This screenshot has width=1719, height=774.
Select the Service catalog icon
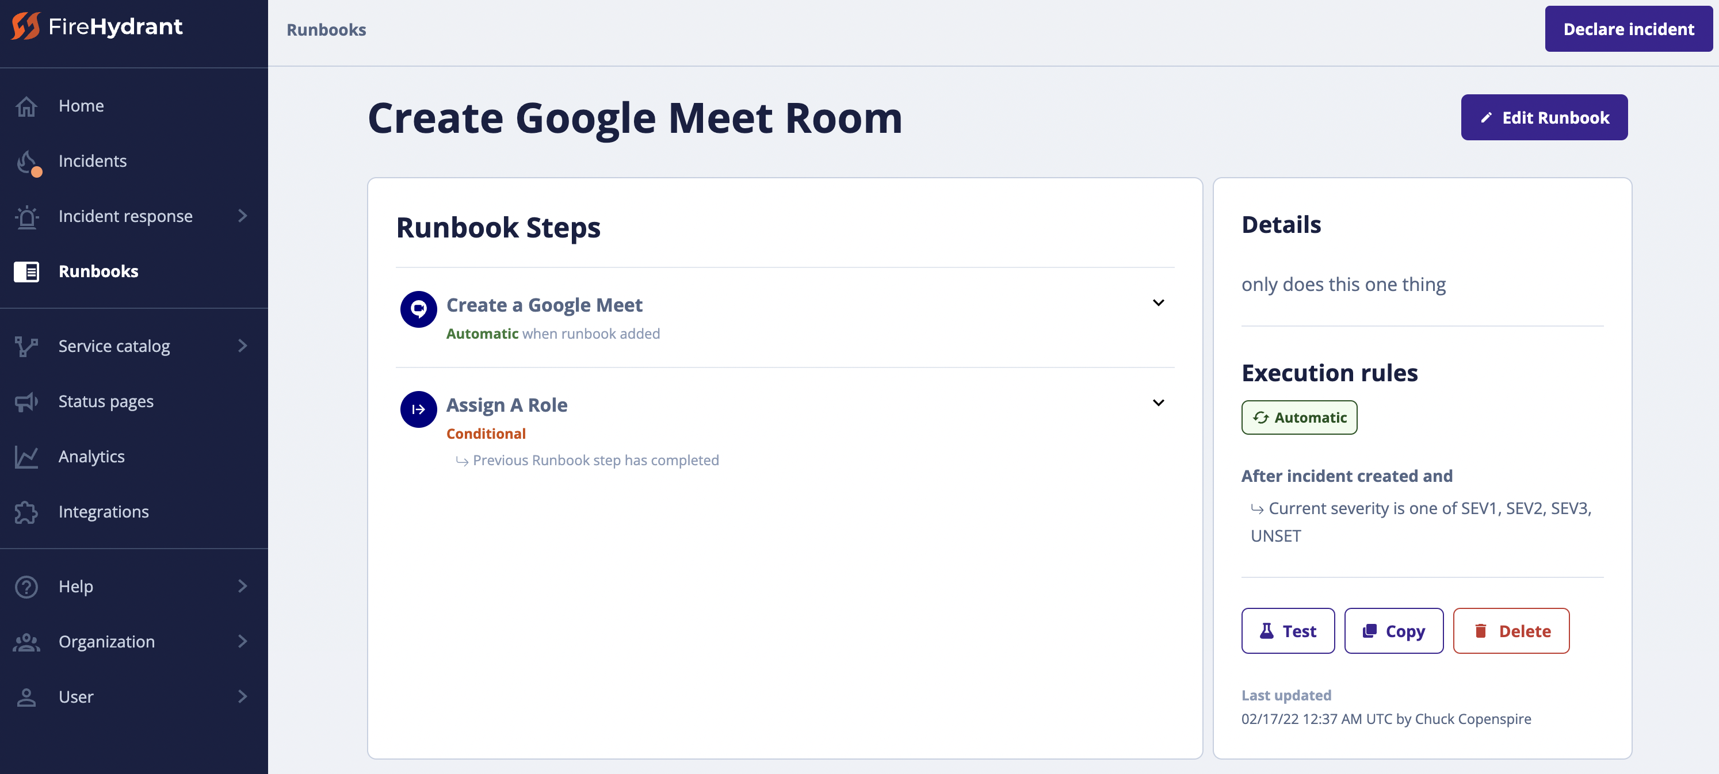(26, 346)
